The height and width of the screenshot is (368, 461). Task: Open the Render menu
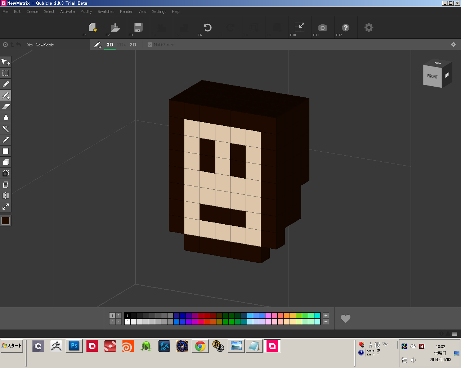click(126, 11)
